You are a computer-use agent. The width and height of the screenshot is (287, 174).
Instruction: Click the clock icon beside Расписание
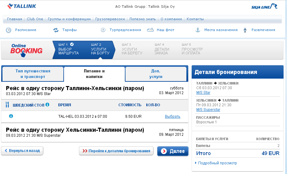[x=9, y=30]
